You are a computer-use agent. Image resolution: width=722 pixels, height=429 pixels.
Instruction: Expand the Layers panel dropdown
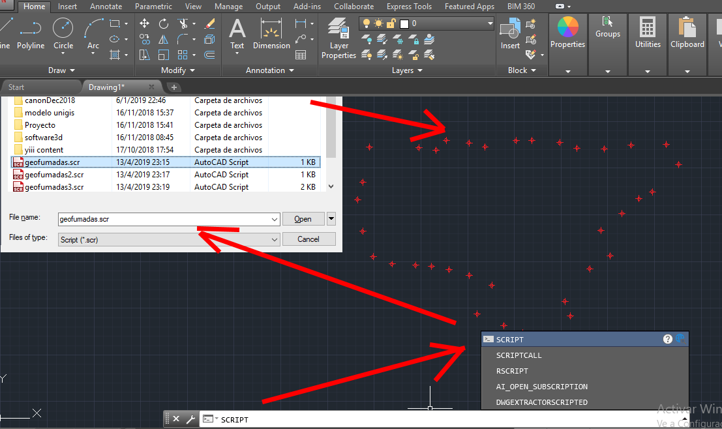click(x=407, y=70)
